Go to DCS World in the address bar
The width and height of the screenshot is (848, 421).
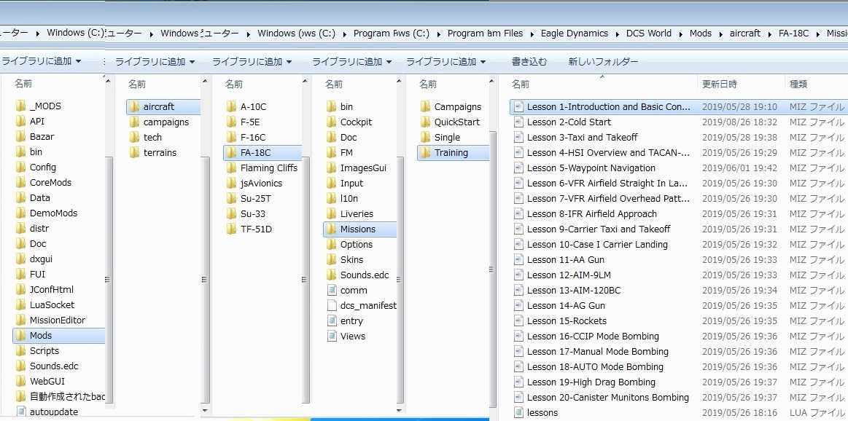pyautogui.click(x=648, y=34)
